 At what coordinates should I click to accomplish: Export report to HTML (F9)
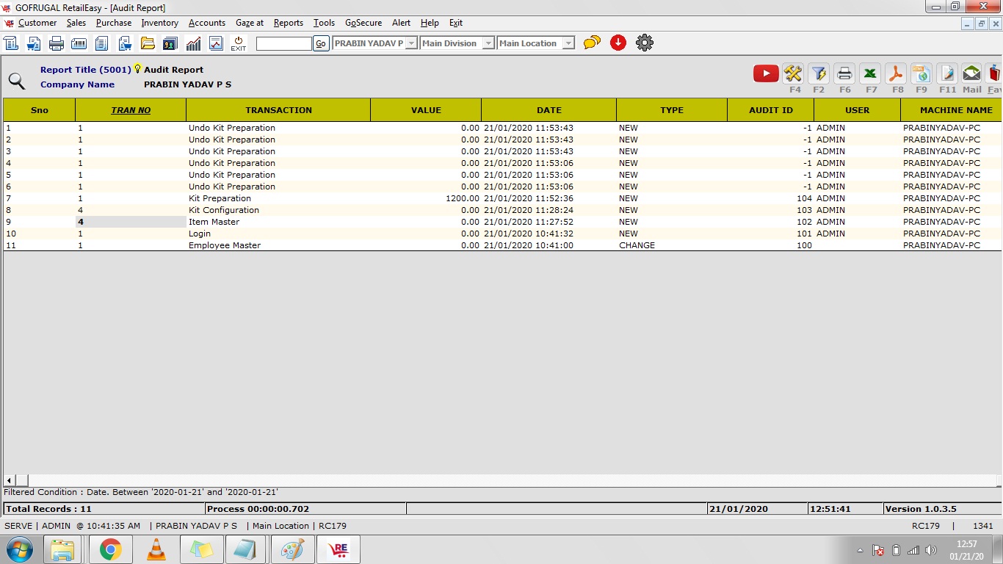click(x=921, y=73)
